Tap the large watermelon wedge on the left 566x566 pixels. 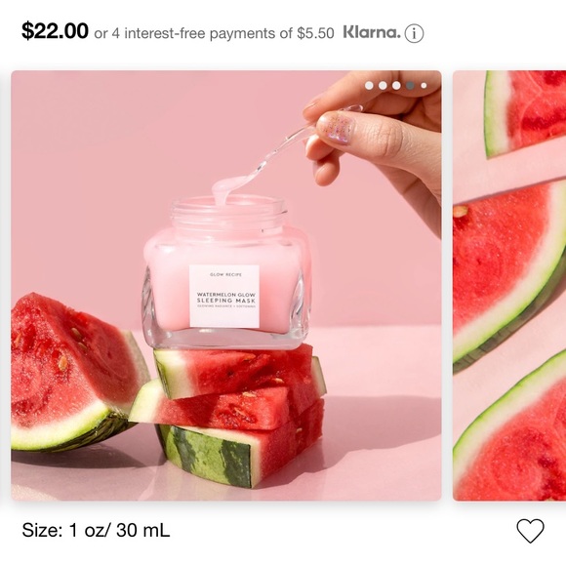74,374
